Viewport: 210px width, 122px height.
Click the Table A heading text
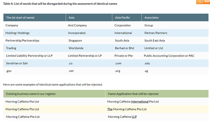pos(60,4)
